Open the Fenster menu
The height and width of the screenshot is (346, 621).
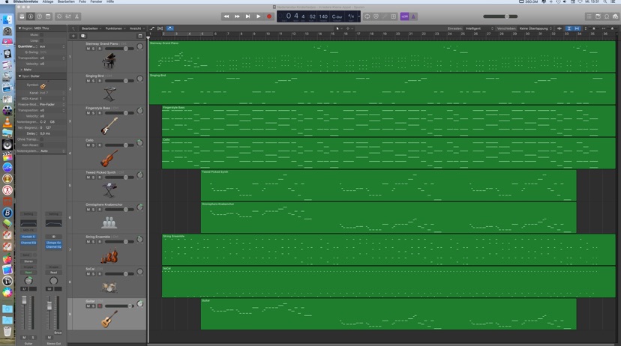tap(96, 1)
